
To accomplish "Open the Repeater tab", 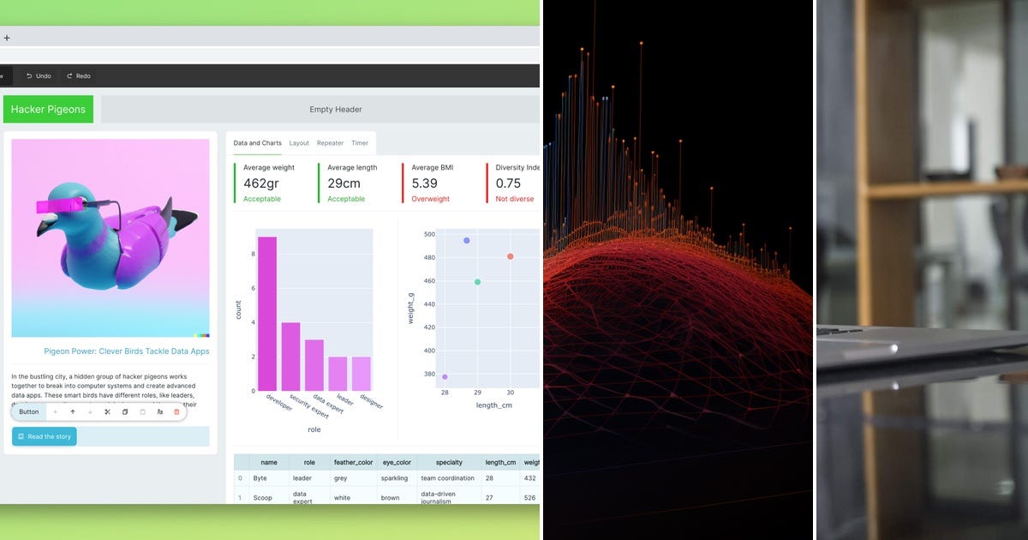I will point(330,143).
